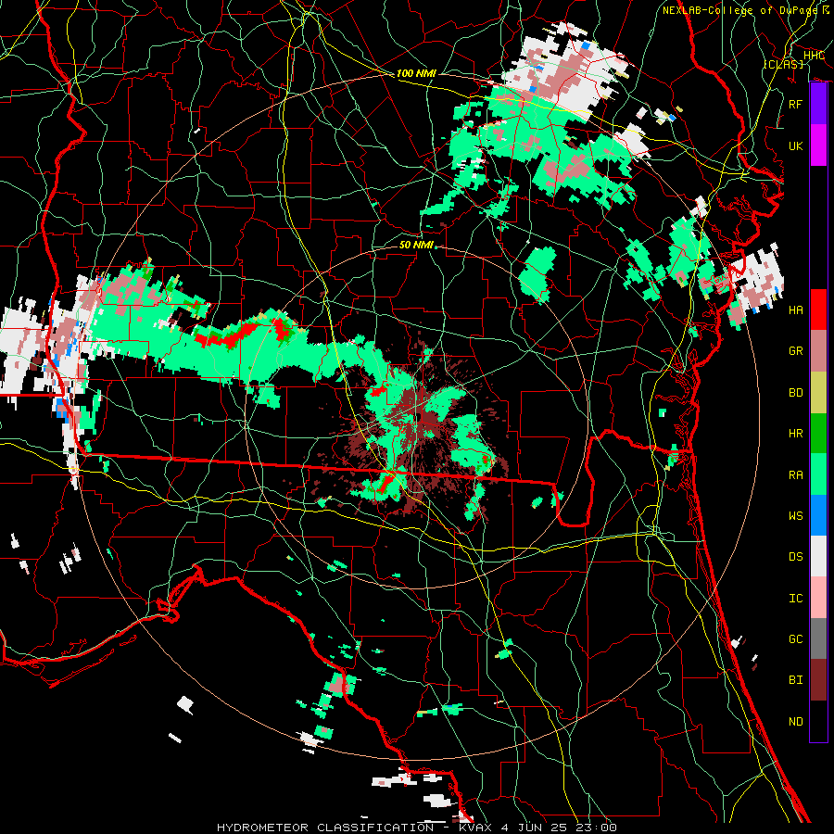Click the WS blue legend swatch

[818, 515]
